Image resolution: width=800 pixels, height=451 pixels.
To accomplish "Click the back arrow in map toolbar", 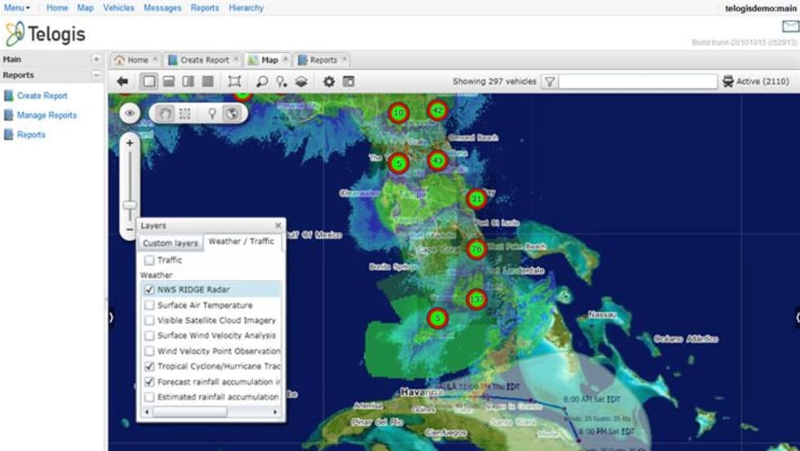I will 123,82.
